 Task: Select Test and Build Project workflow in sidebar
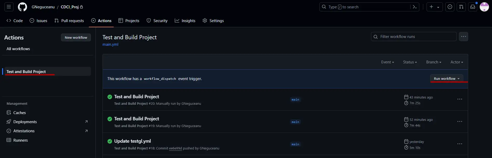point(48,71)
